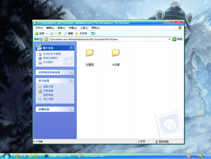Expand hidden tray icons arrow
This screenshot has width=211, height=159.
tap(194, 156)
